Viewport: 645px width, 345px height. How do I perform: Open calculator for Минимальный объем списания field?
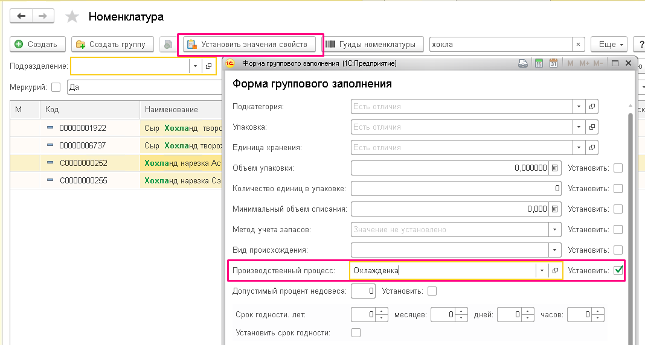tap(555, 209)
